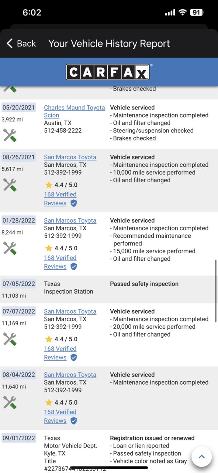The width and height of the screenshot is (218, 473).
Task: Tap the wrench icon for 08/26/2021 service
Action: (10, 185)
